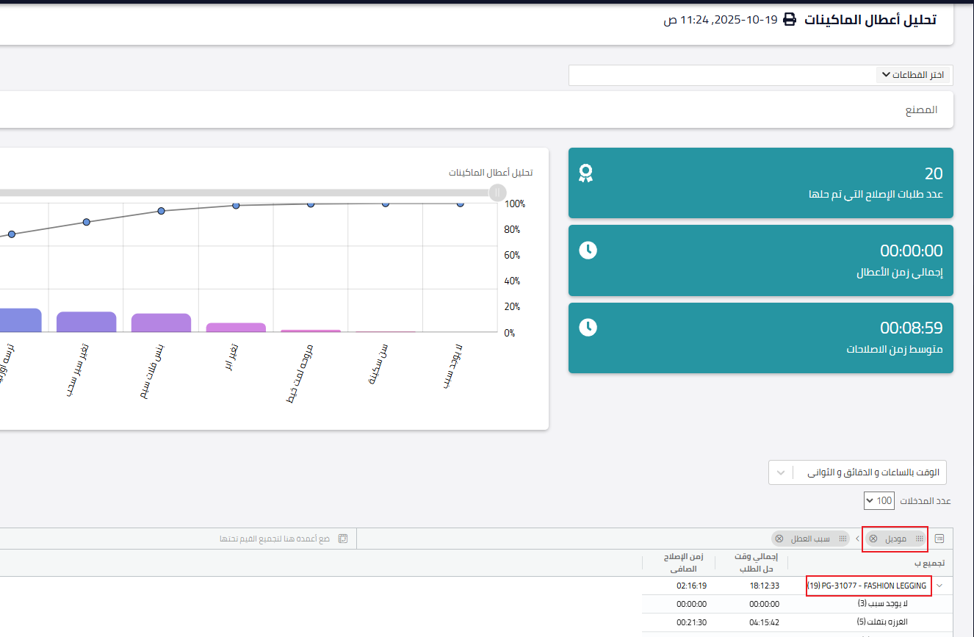Click the تغير ابر bar in the chart

236,327
